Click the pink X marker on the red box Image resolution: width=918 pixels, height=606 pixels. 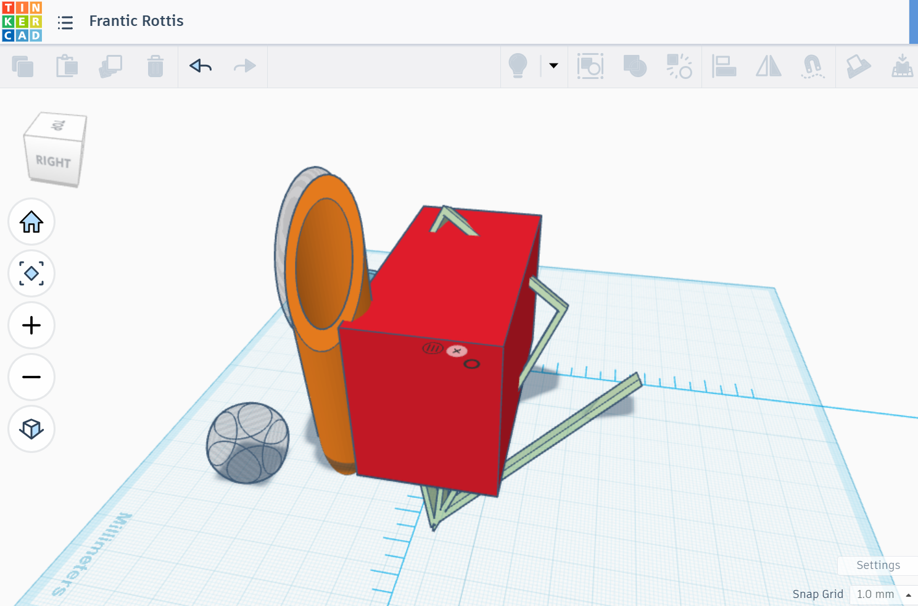(x=457, y=351)
